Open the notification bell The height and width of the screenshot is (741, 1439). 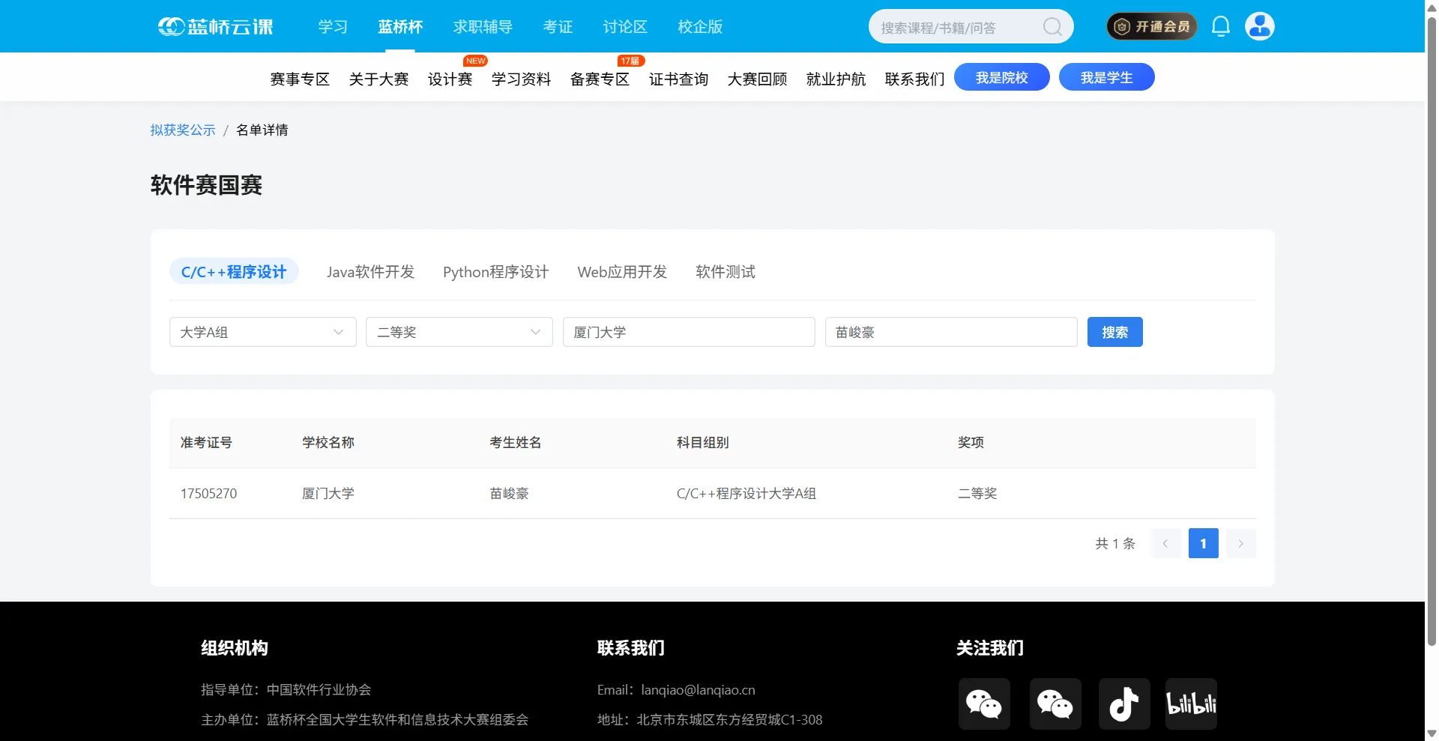1221,27
